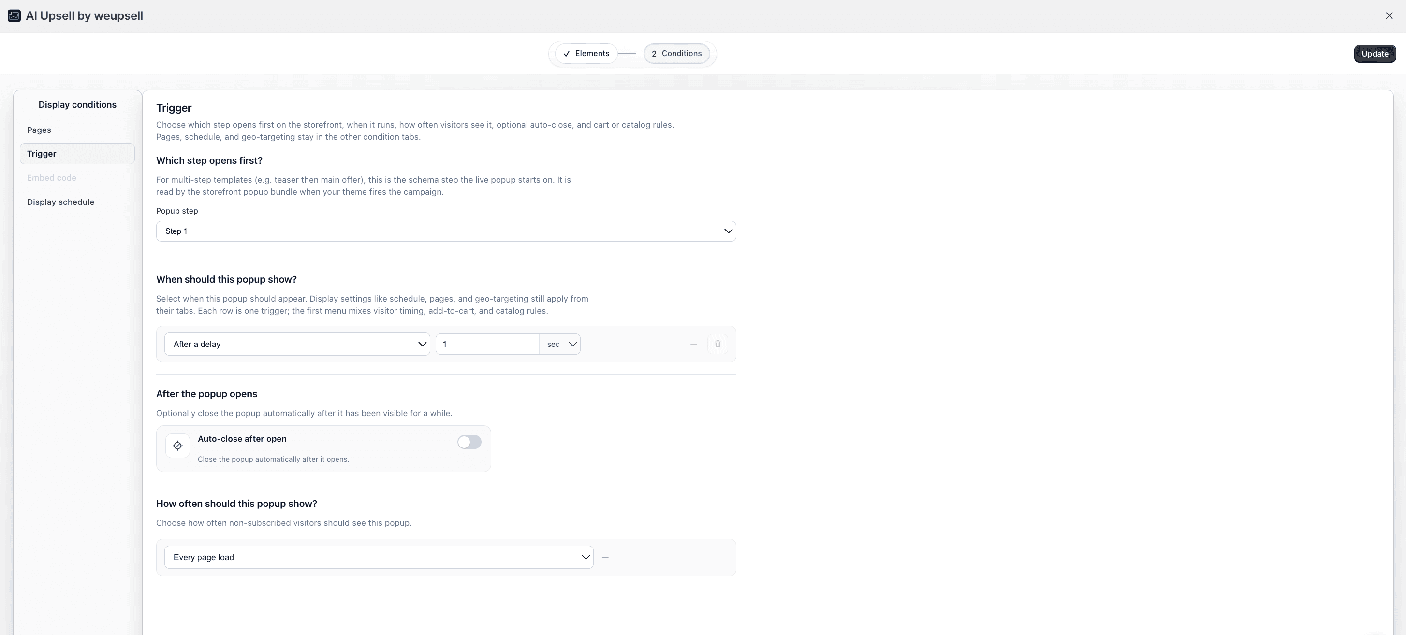This screenshot has height=635, width=1406.
Task: Click the 'After the popup opens' heading
Action: (x=206, y=394)
